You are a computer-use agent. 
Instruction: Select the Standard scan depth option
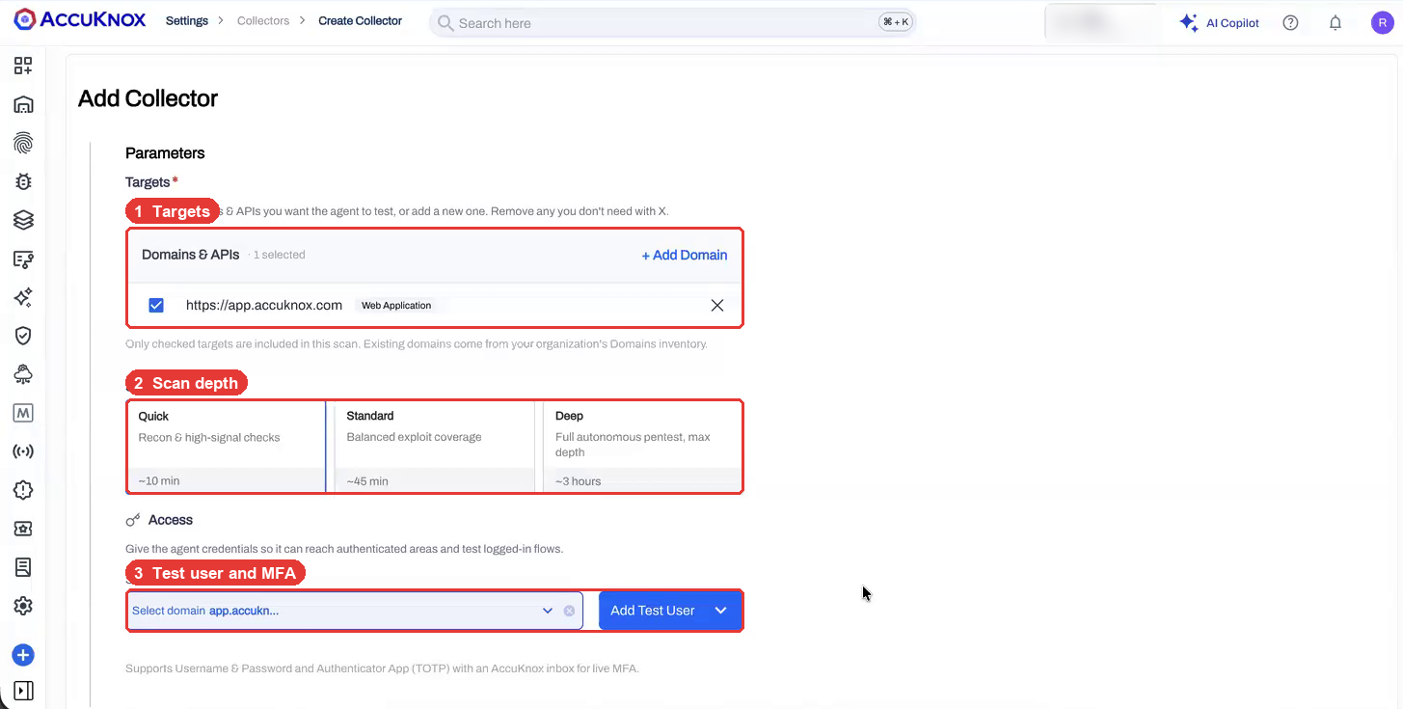pos(435,447)
